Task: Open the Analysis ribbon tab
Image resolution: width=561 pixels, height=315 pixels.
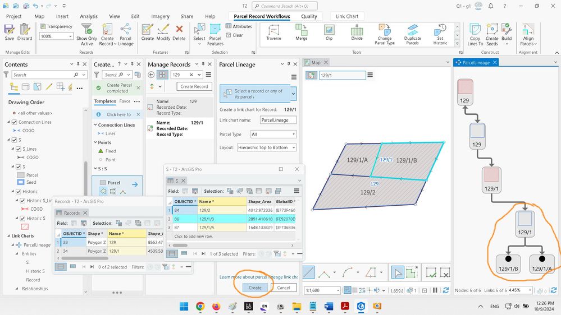Action: [x=89, y=16]
